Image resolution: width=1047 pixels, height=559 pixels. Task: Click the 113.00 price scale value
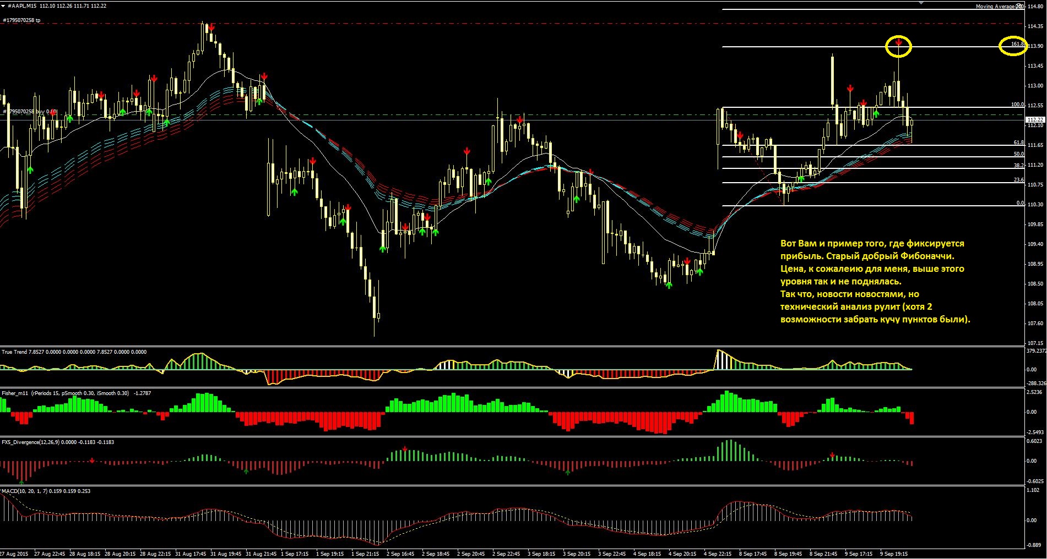[x=1035, y=86]
